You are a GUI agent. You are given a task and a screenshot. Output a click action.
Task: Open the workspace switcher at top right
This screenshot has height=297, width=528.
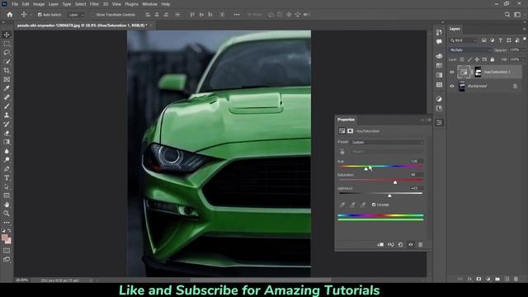pos(517,15)
